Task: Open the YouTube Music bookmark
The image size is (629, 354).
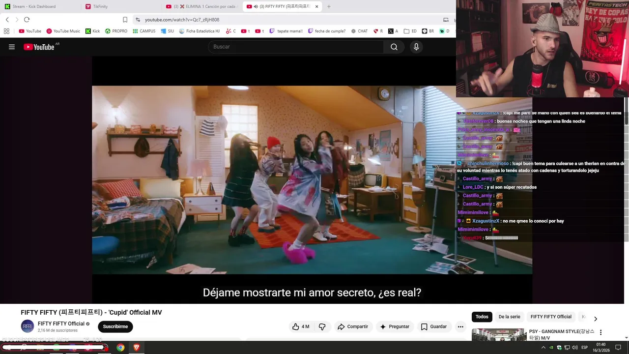Action: [x=63, y=31]
